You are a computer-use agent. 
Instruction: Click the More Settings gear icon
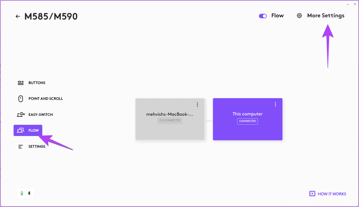coord(299,16)
